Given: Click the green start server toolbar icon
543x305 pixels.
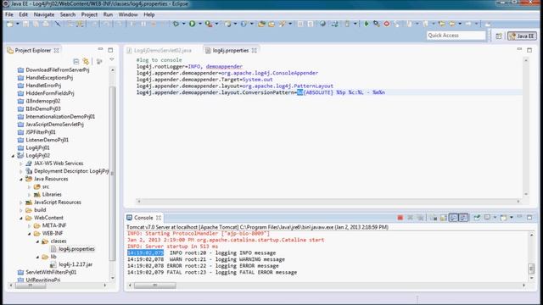Looking at the screenshot, I should pyautogui.click(x=367, y=24).
